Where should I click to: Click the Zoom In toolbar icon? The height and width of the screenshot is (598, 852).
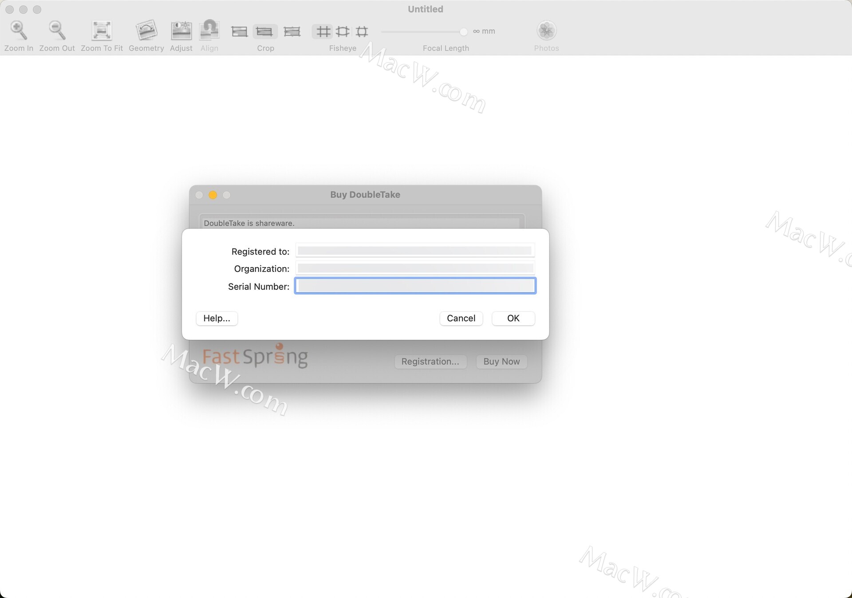click(x=19, y=31)
